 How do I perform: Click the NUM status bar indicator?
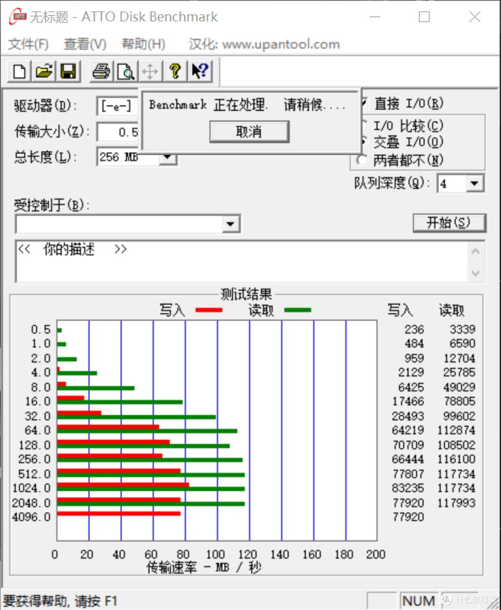(419, 601)
